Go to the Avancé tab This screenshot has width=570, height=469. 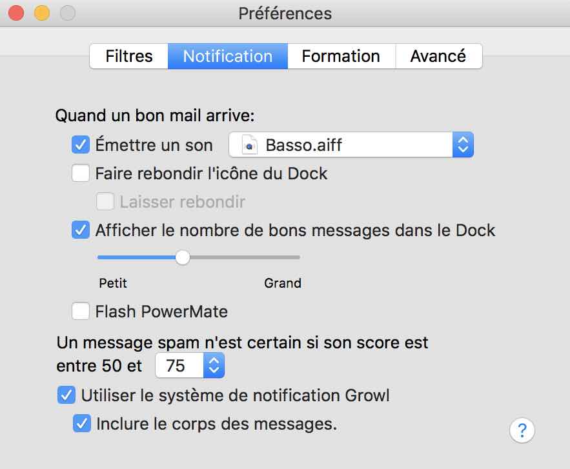coord(438,56)
